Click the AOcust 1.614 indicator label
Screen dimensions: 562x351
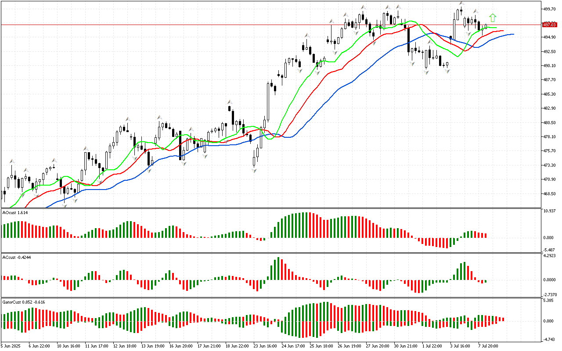point(15,212)
